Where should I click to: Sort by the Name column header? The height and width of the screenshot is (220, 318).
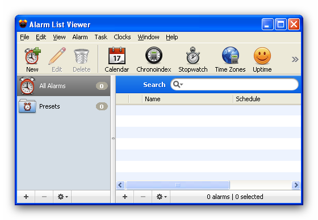[x=187, y=99]
